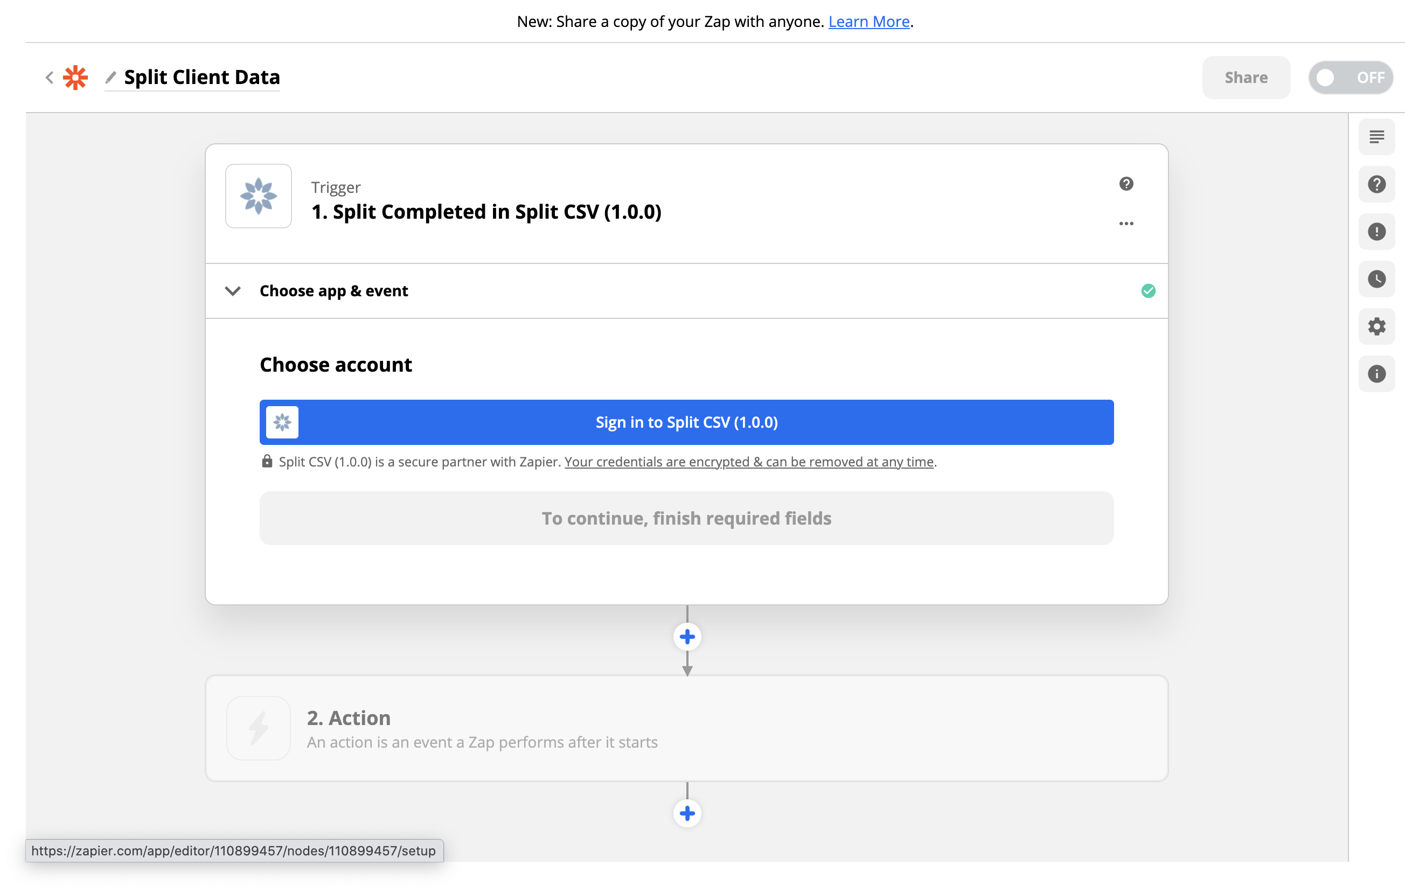The height and width of the screenshot is (892, 1405).
Task: Open the outline lines icon in right sidebar
Action: tap(1376, 136)
